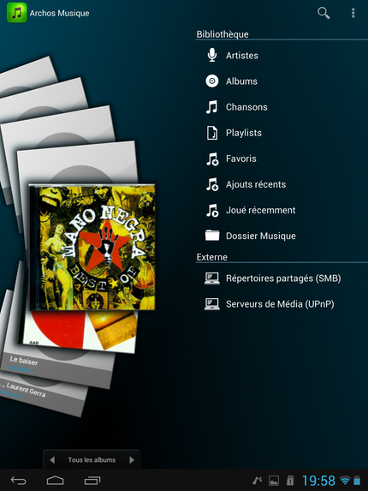This screenshot has height=491, width=368.
Task: Tap the Android back navigation button
Action: (x=19, y=481)
